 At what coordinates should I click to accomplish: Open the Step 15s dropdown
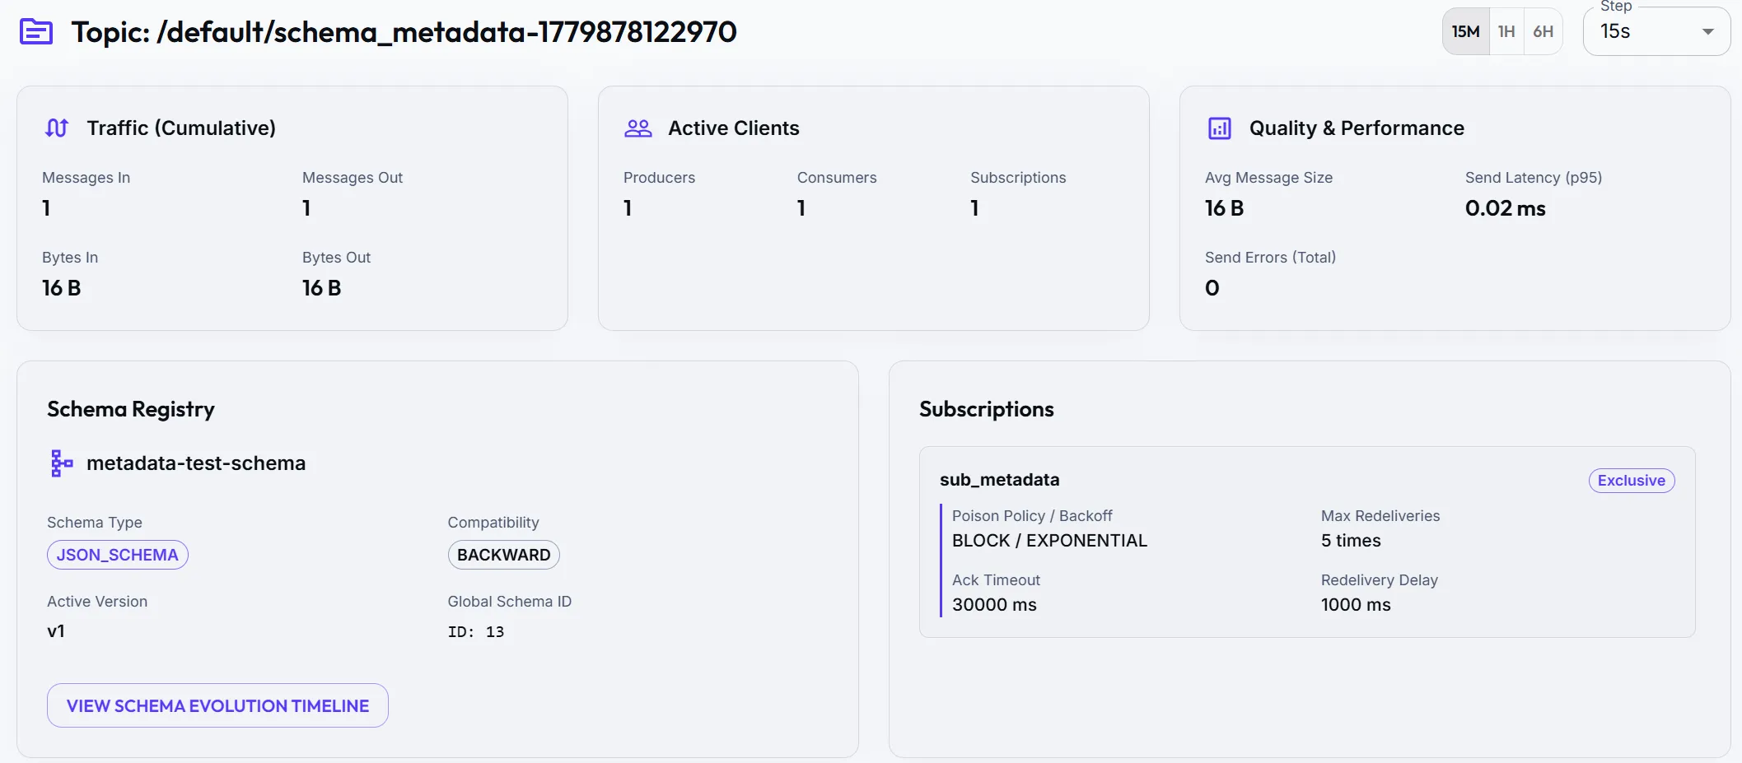click(x=1656, y=31)
